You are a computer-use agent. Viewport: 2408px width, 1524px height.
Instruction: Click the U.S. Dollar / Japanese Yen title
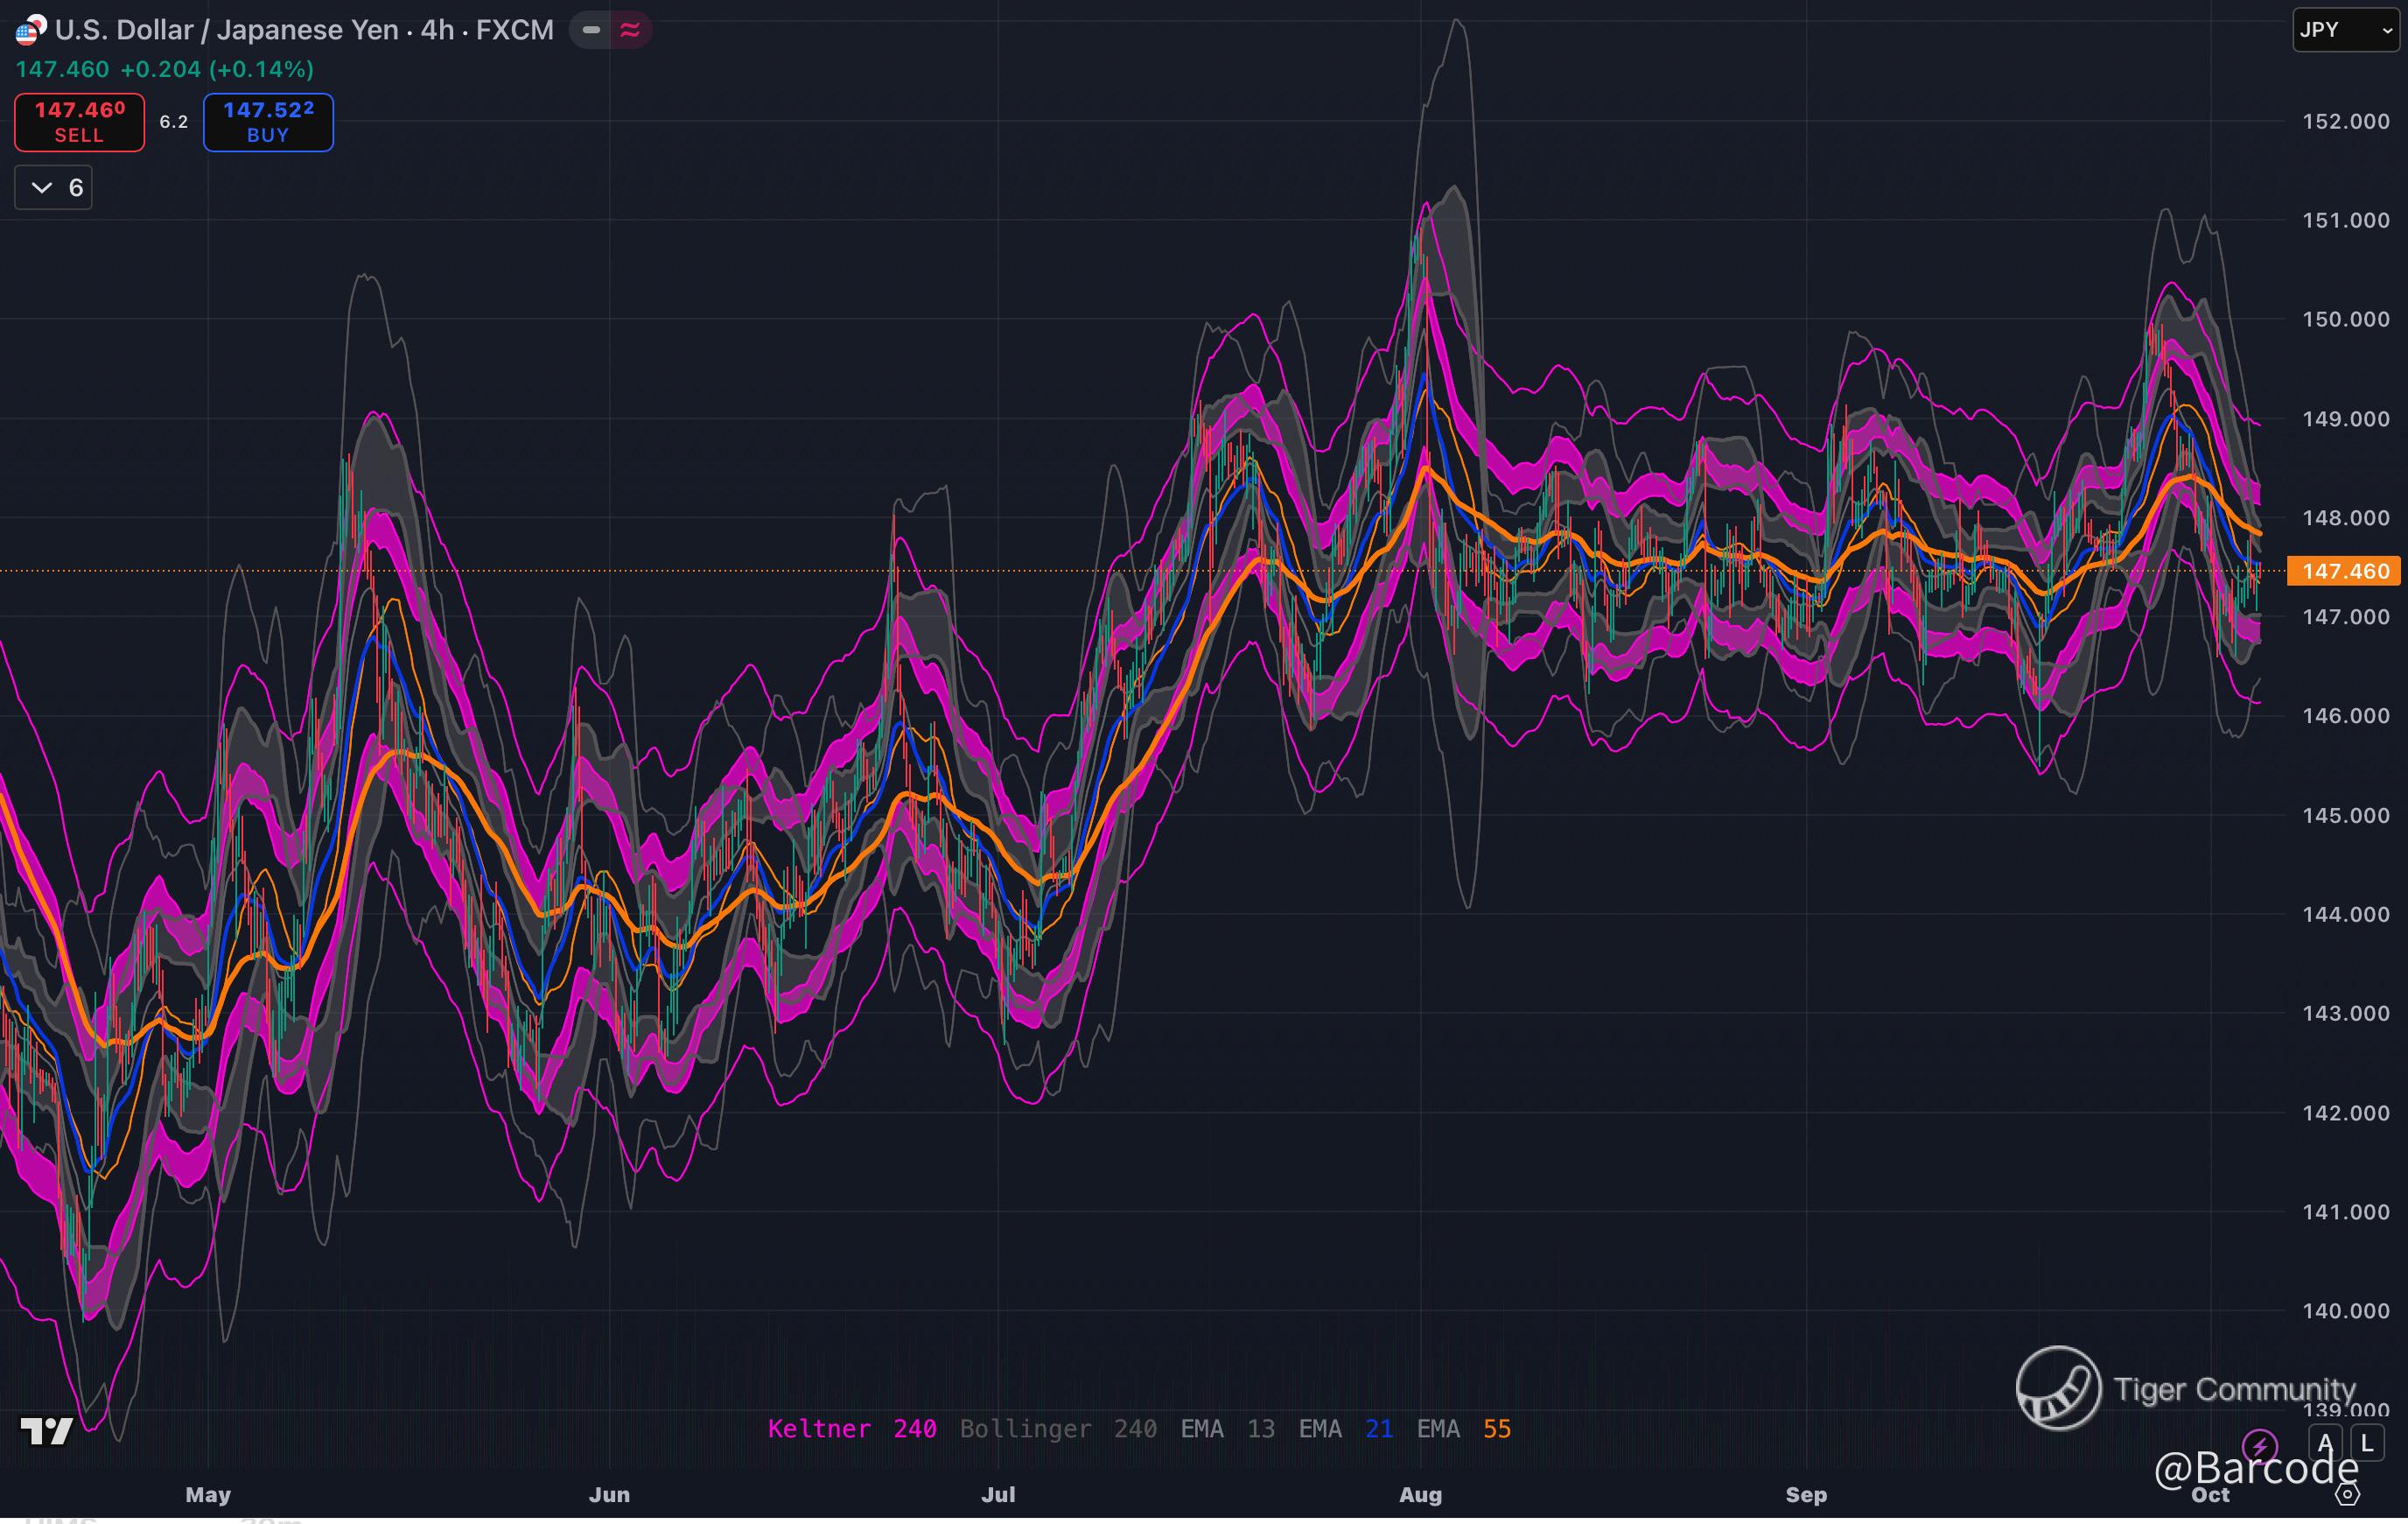[227, 30]
